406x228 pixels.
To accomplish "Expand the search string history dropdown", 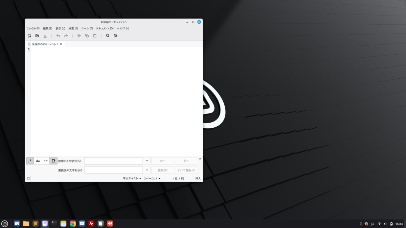I will tap(147, 161).
